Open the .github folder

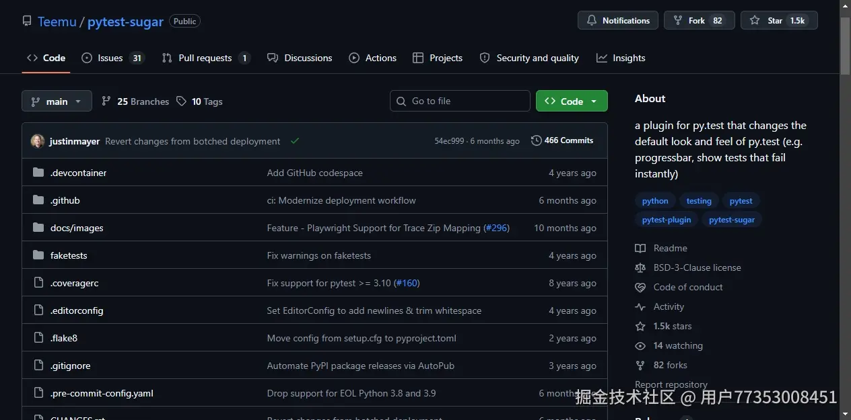pyautogui.click(x=65, y=200)
